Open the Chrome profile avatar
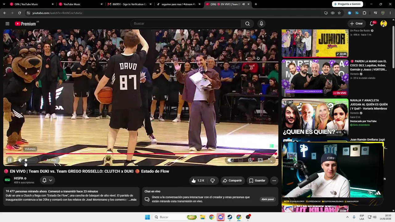Screen dimensions: 395x222 click(x=383, y=13)
